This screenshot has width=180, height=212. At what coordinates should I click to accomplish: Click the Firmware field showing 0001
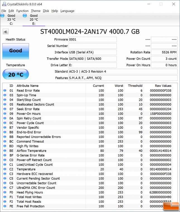pos(93,40)
